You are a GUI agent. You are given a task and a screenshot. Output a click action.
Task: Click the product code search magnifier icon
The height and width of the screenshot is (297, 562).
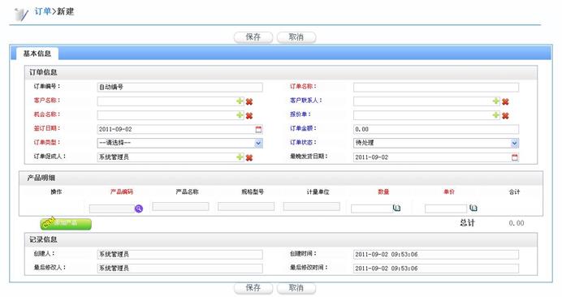click(139, 209)
